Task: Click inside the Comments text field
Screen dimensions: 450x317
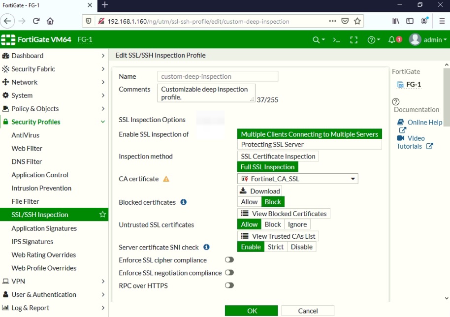Action: tap(206, 93)
